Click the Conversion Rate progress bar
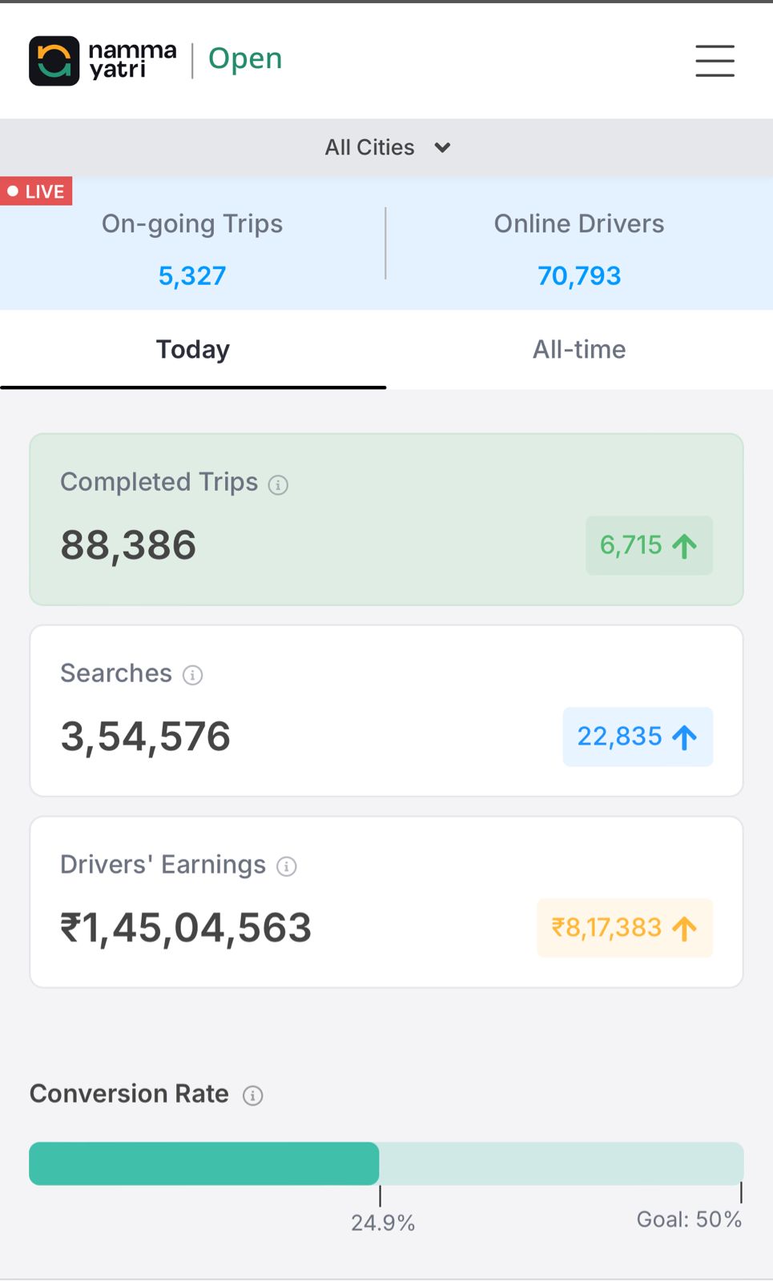This screenshot has height=1281, width=773. coord(386,1163)
